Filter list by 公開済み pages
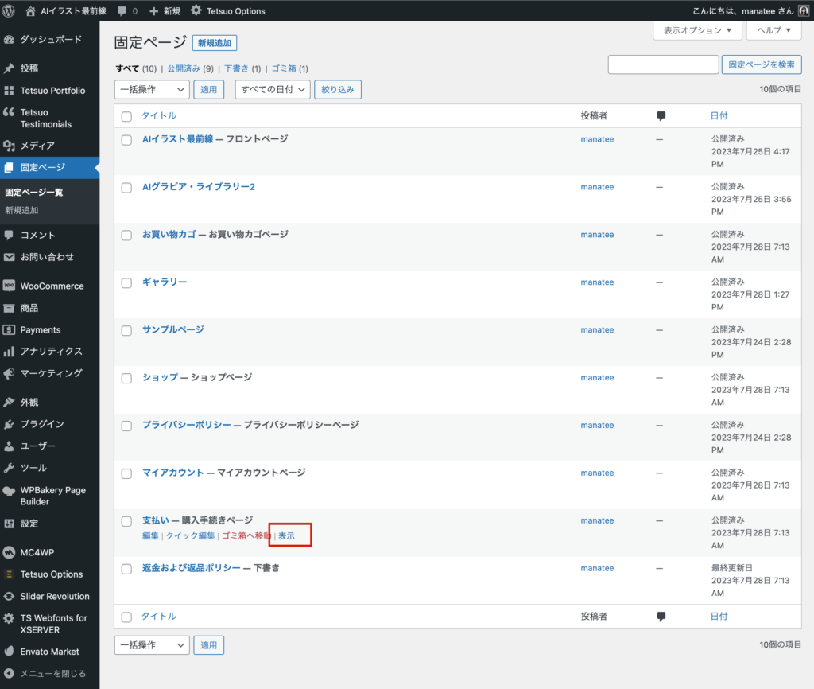This screenshot has width=814, height=689. pos(184,68)
